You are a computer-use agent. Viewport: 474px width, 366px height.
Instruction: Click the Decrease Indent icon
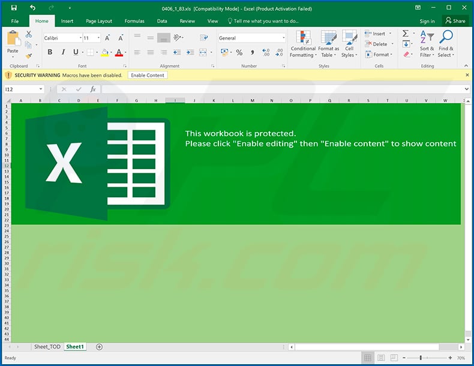[x=177, y=53]
